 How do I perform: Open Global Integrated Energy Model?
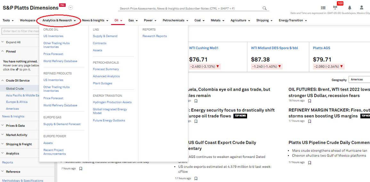(110, 111)
